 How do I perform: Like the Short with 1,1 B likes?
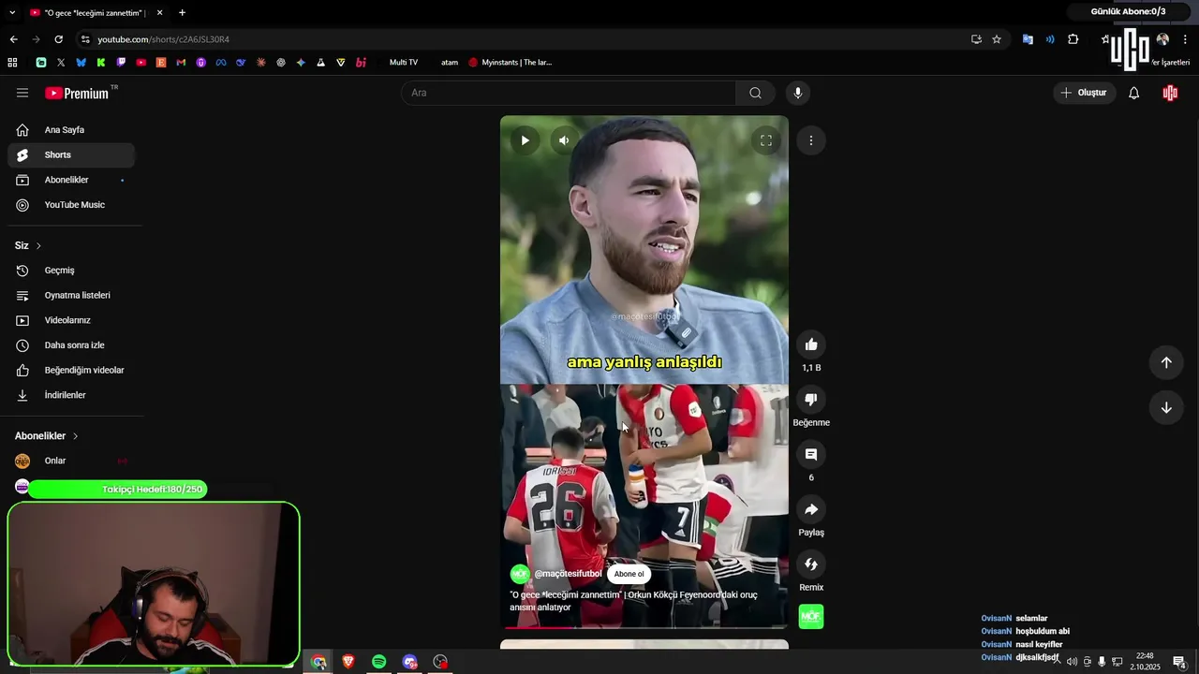coord(811,344)
